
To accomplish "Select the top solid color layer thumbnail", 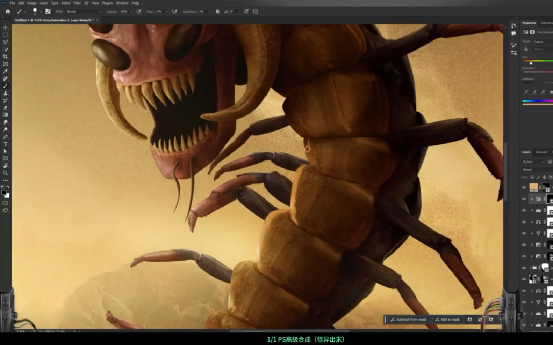I will coord(533,187).
